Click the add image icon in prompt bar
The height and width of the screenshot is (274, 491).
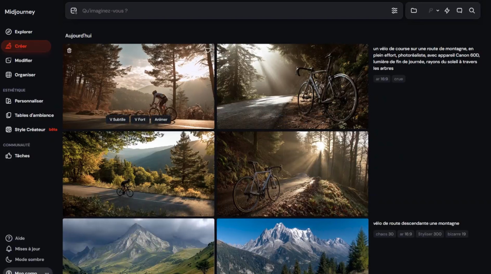coord(74,11)
